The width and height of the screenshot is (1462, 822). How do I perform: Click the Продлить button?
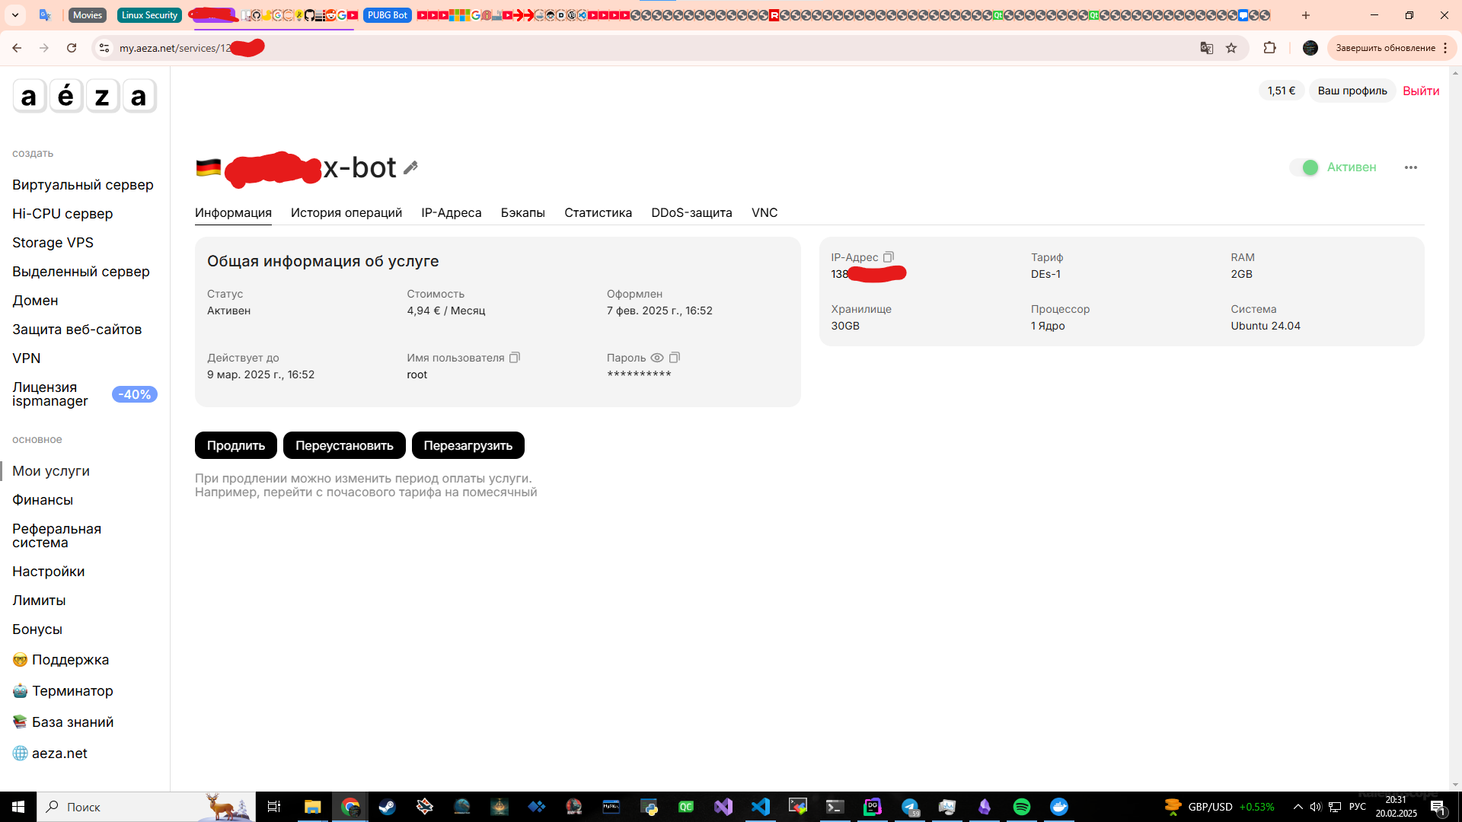pos(235,445)
